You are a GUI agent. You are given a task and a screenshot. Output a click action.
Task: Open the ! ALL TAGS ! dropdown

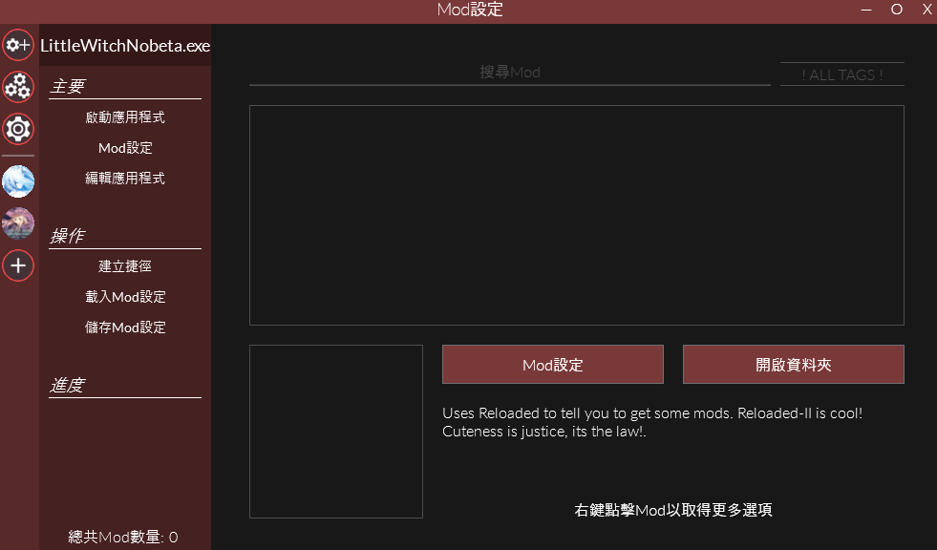click(842, 74)
